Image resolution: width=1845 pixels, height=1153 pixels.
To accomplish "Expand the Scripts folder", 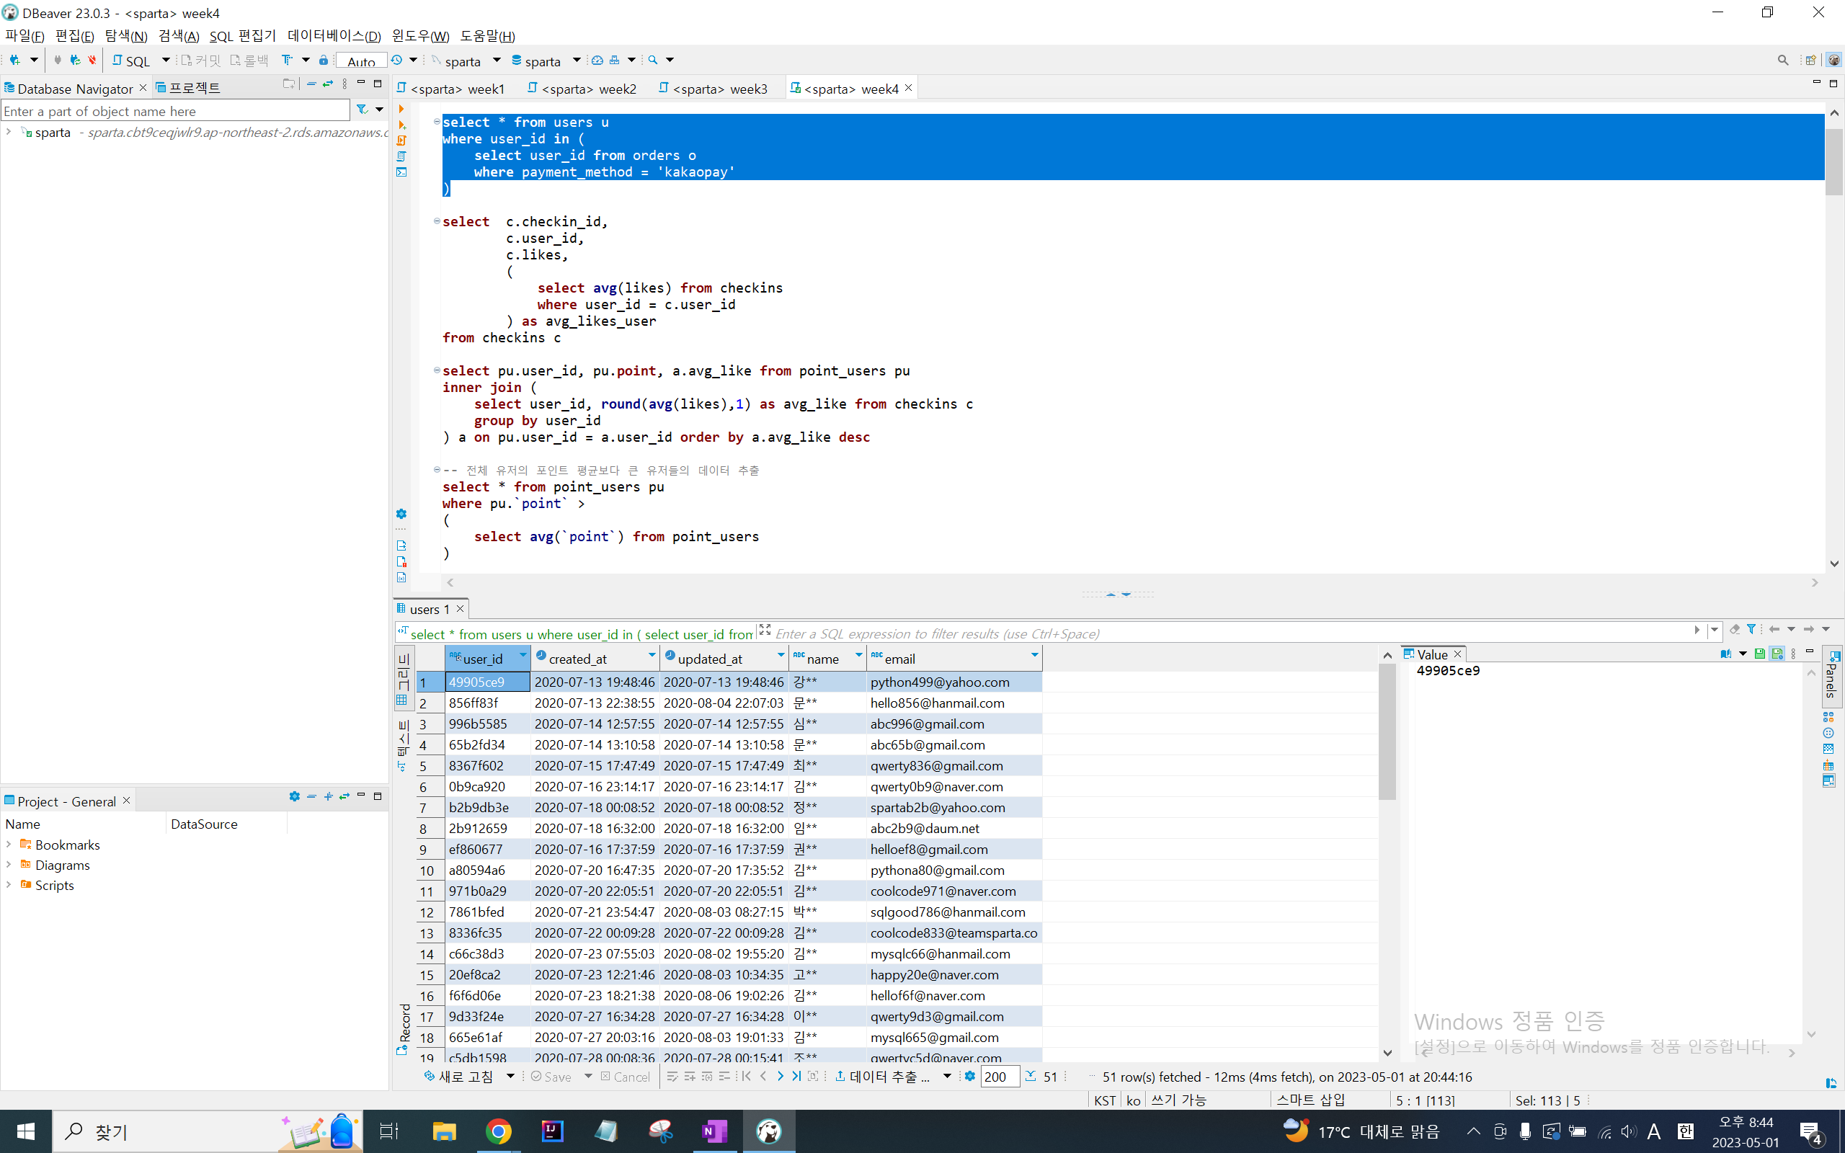I will click(x=9, y=885).
